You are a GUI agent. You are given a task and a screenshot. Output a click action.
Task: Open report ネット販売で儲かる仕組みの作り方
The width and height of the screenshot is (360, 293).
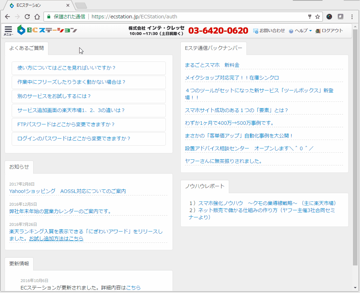coord(262,213)
